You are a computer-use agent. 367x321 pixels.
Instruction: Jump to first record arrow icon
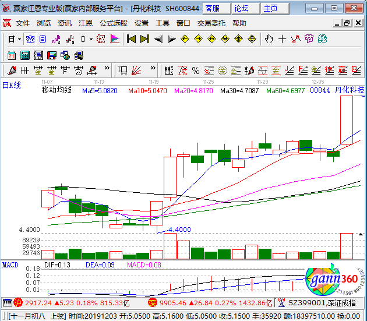click(132, 39)
